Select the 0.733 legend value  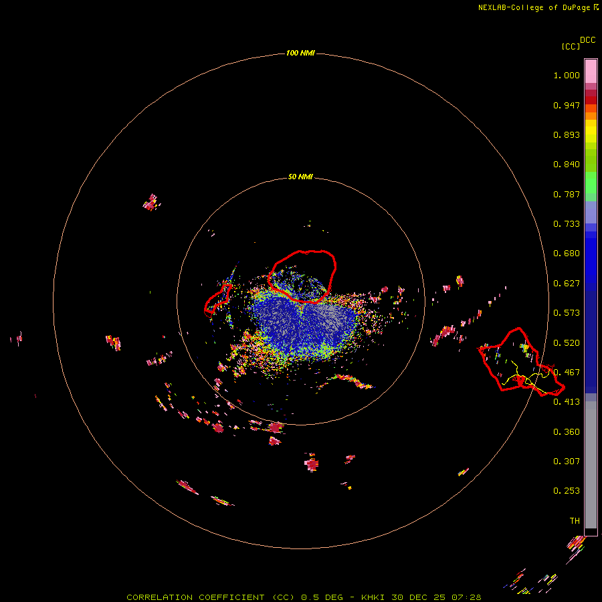tap(567, 224)
